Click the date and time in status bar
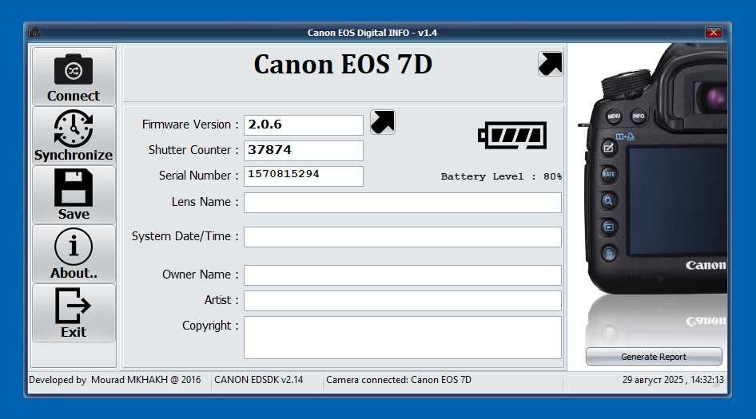This screenshot has width=756, height=419. [x=673, y=380]
